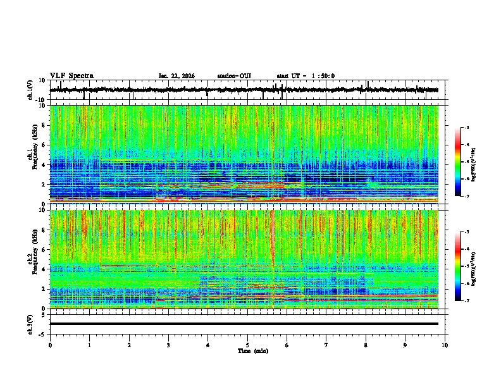Click the "6" tick on the time axis
This screenshot has height=387, width=501.
point(287,345)
